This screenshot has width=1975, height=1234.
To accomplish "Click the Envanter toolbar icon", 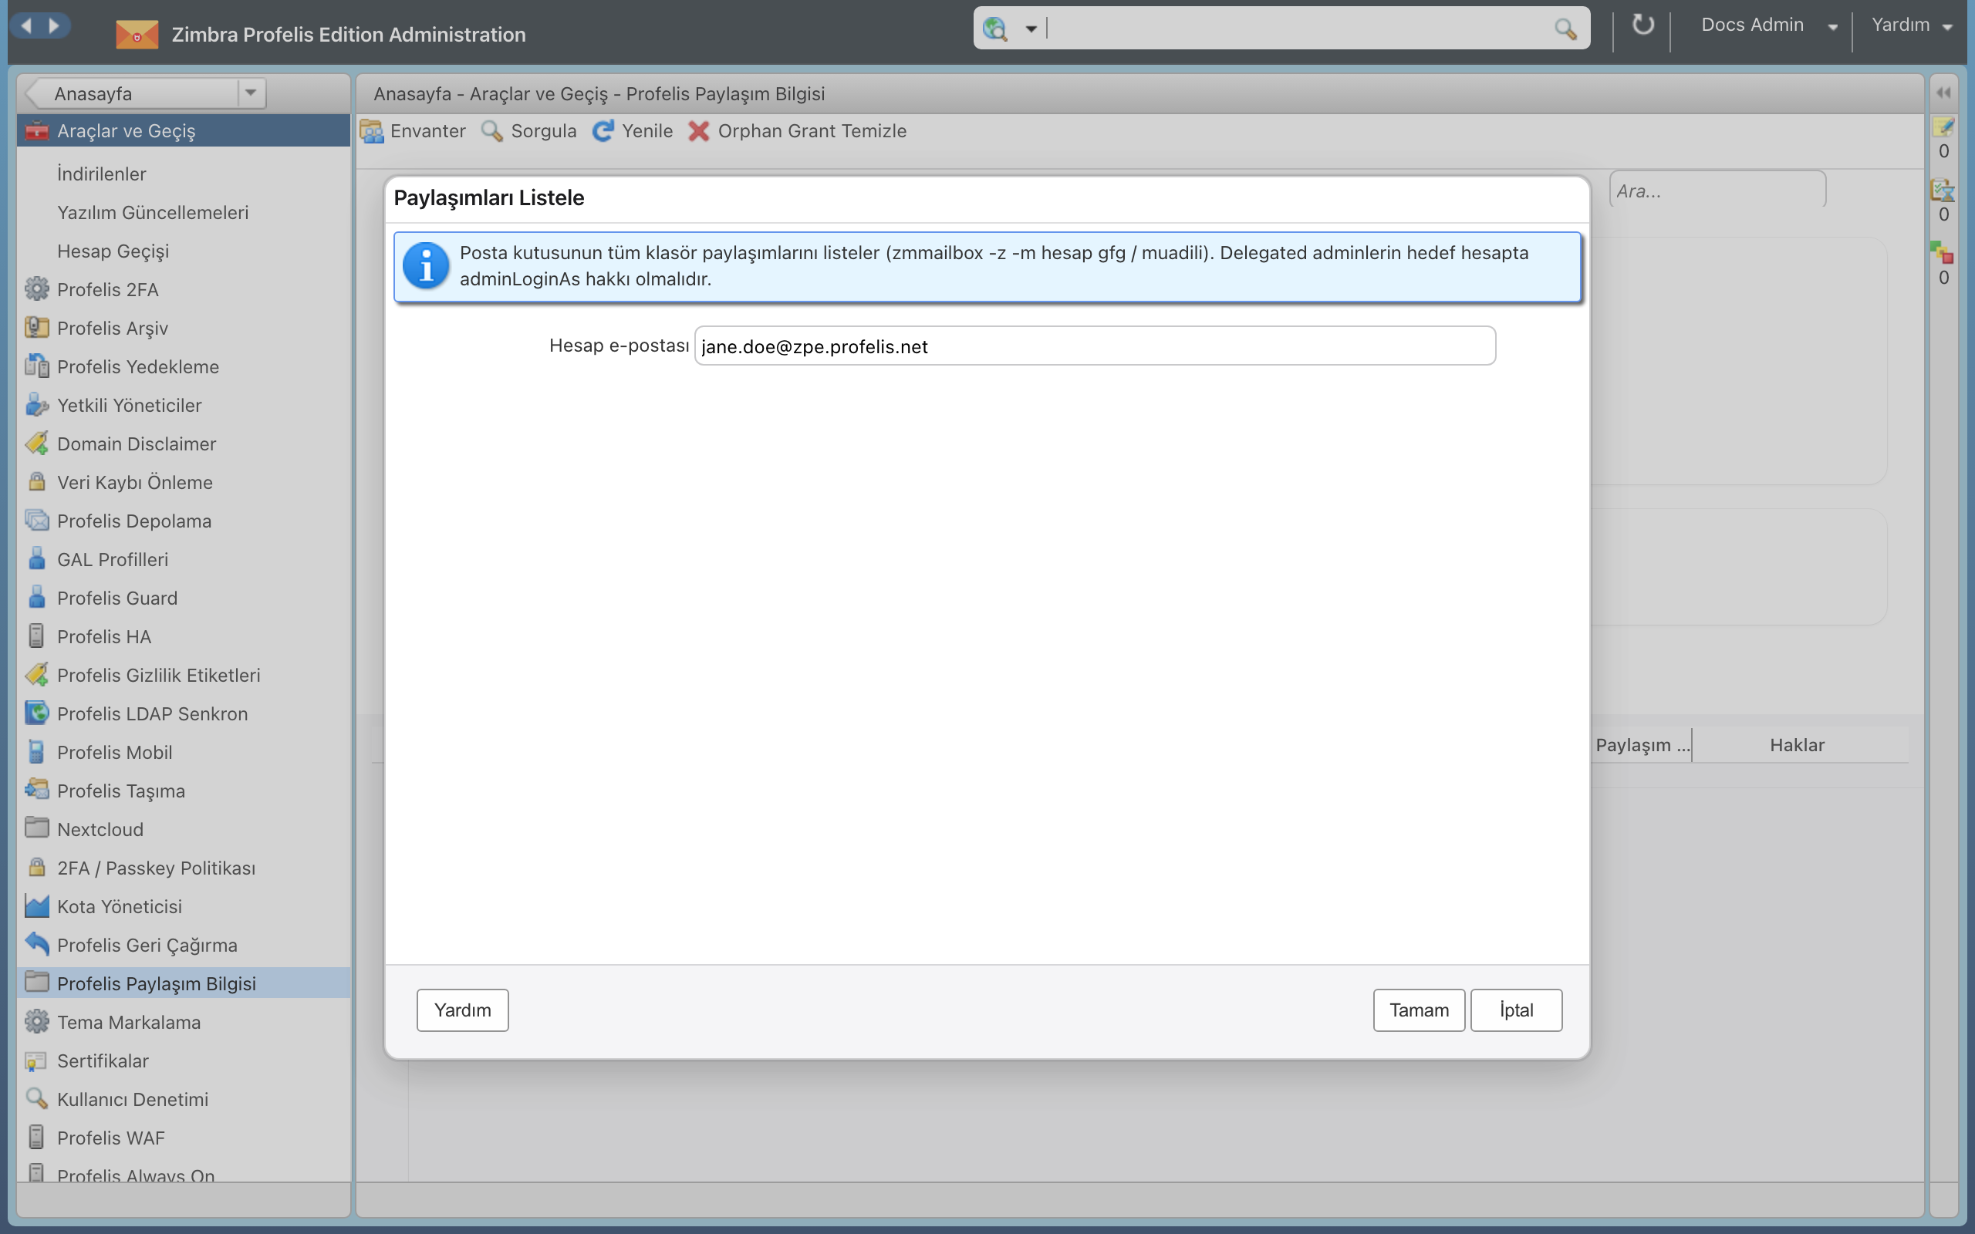I will pos(372,130).
